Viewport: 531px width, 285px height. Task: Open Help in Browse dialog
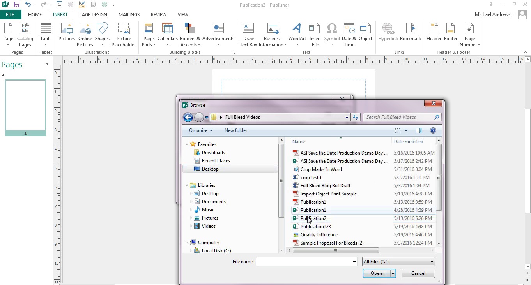[433, 130]
